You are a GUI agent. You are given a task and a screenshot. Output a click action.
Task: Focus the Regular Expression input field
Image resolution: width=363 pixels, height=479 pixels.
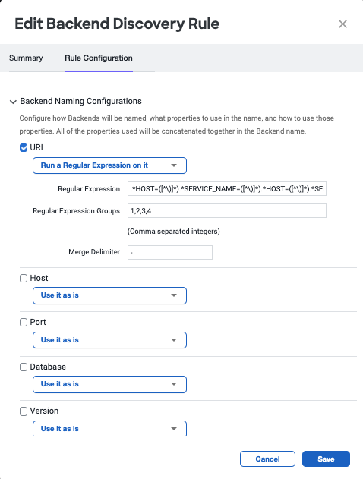(227, 189)
